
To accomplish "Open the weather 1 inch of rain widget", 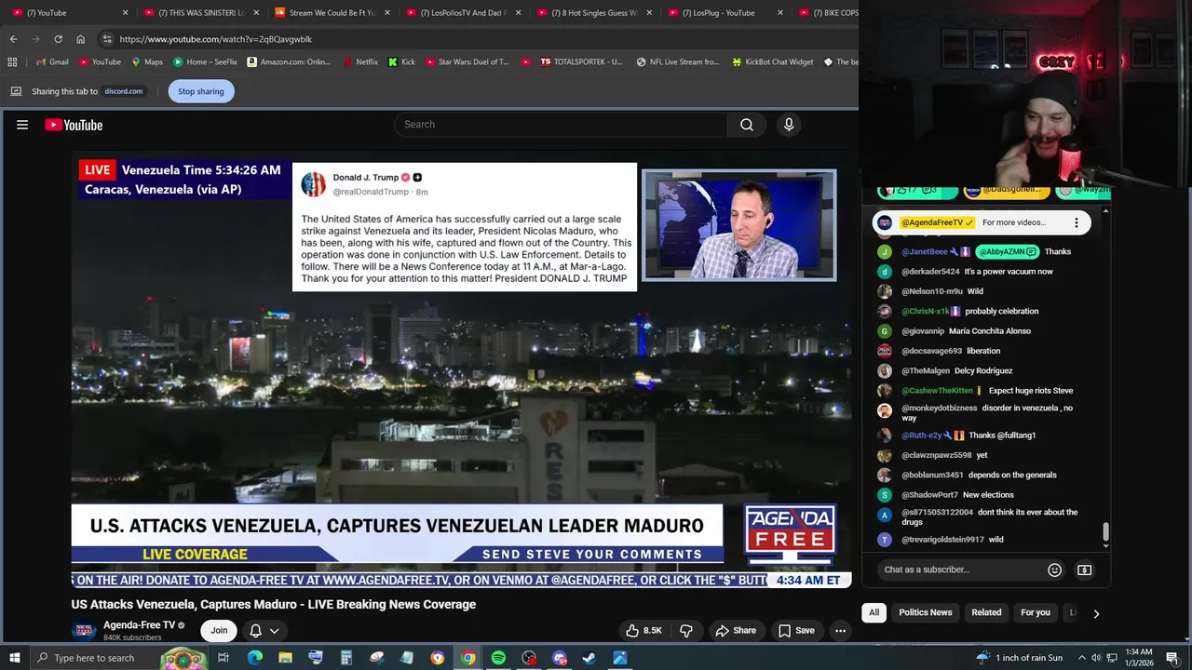I will coord(1020,658).
